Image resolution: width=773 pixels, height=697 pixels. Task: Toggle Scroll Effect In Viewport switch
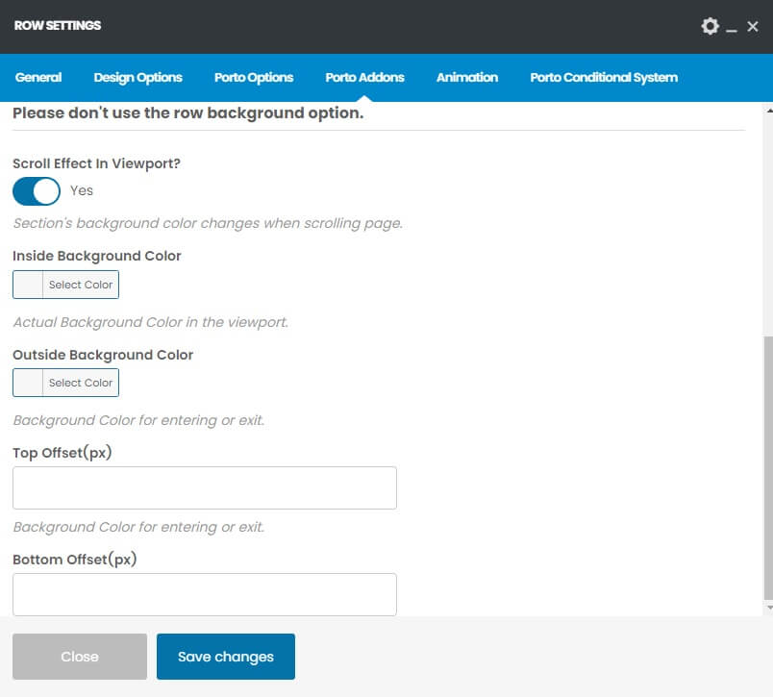coord(37,190)
